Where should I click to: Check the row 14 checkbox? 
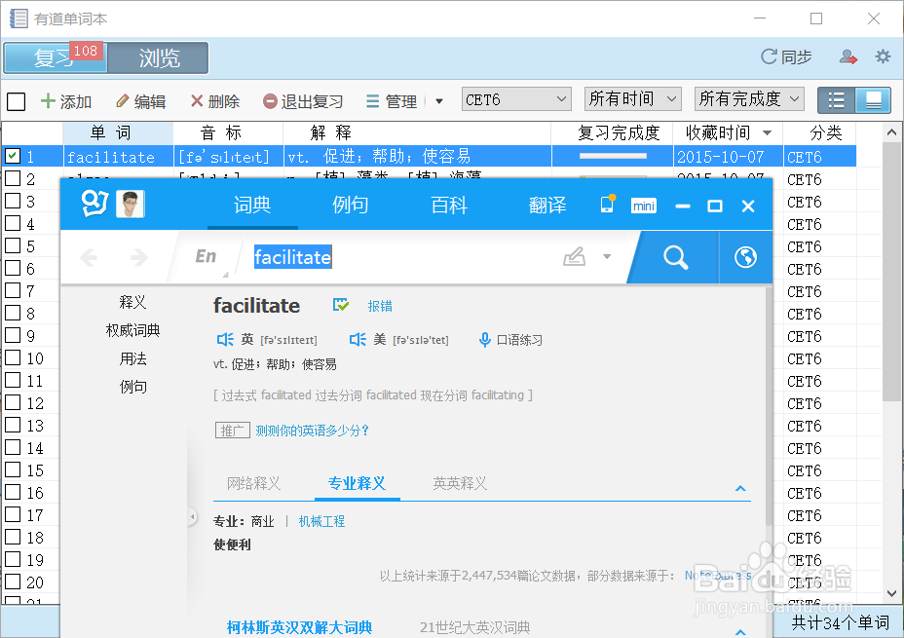tap(13, 447)
